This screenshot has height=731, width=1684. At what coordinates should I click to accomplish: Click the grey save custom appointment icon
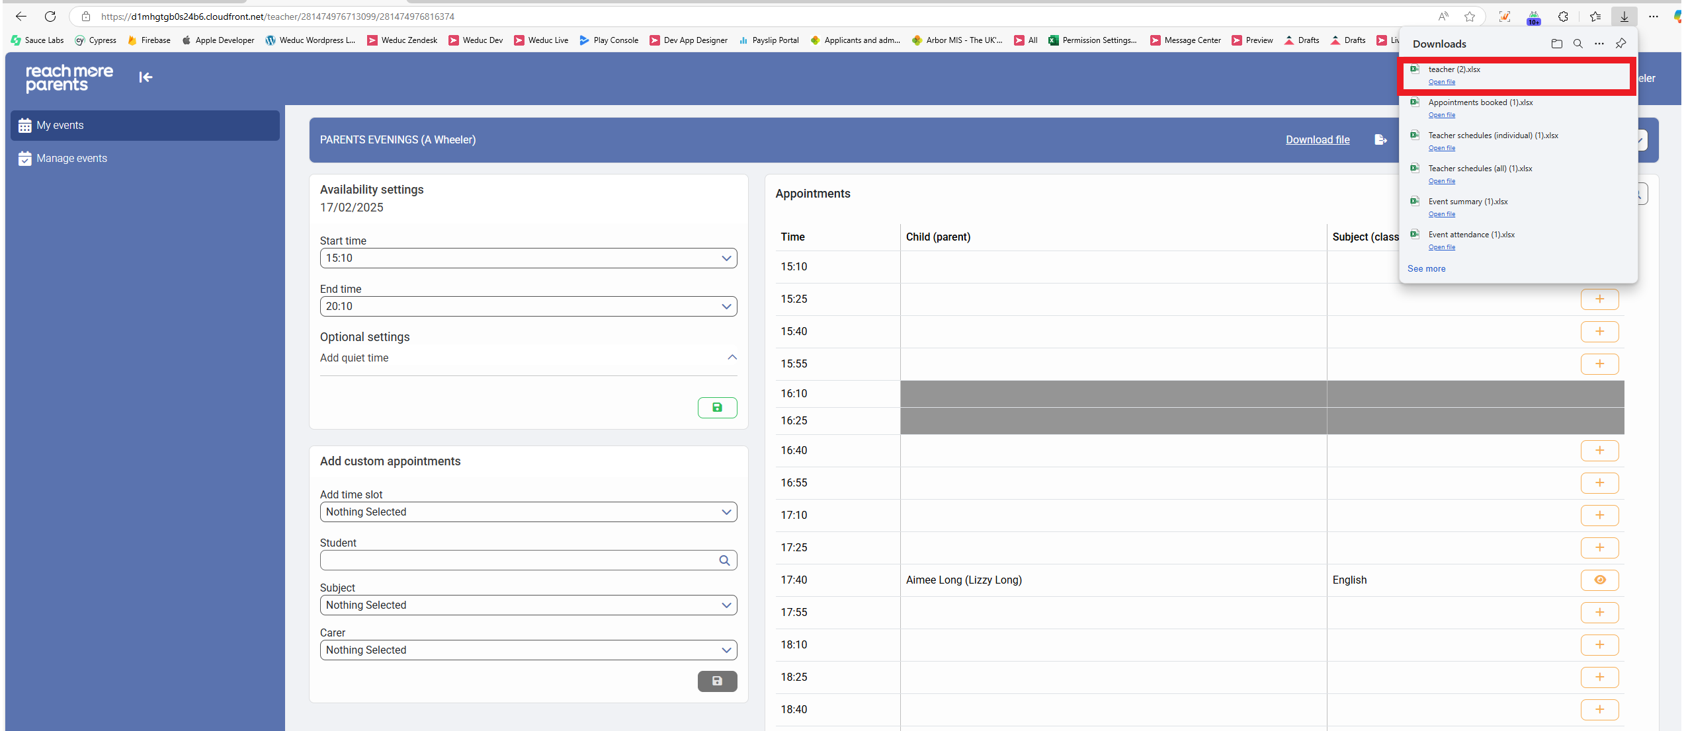[x=717, y=681]
